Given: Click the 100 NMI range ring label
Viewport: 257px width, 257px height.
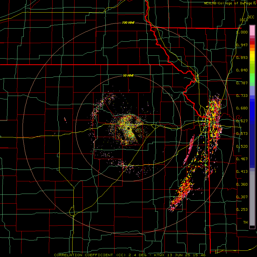Looking at the screenshot, I should click(128, 23).
